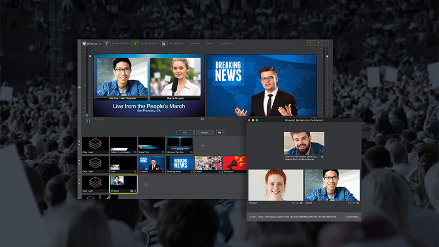
Task: Click the main live Breaking News output
Action: click(x=262, y=86)
